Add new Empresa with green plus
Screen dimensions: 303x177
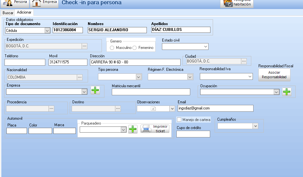click(95, 90)
